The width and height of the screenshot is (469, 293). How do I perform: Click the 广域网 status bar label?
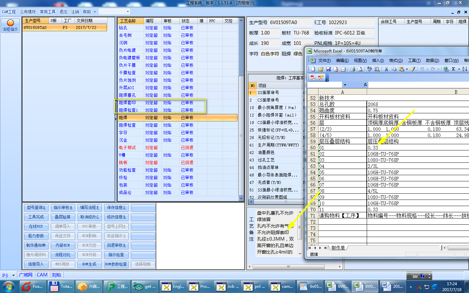click(26, 275)
